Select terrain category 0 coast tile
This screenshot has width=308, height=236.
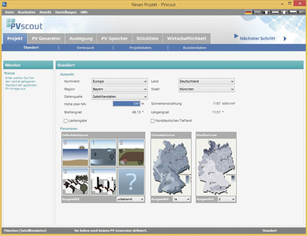coord(75,153)
